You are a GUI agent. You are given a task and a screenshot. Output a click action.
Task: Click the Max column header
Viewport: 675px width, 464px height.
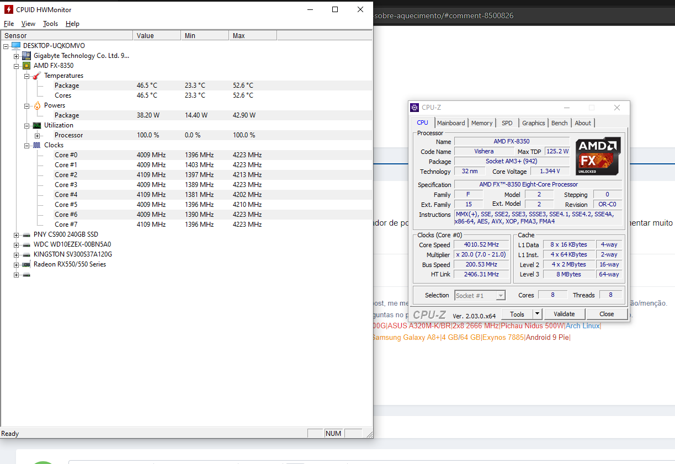[253, 35]
